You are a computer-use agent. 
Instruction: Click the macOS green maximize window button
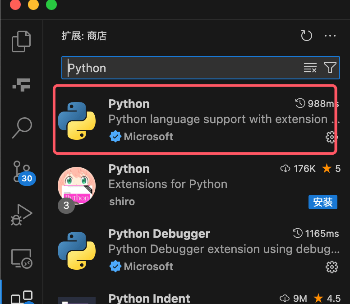point(51,5)
